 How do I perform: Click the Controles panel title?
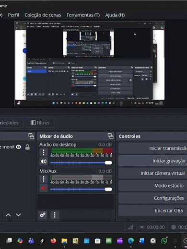(x=129, y=136)
